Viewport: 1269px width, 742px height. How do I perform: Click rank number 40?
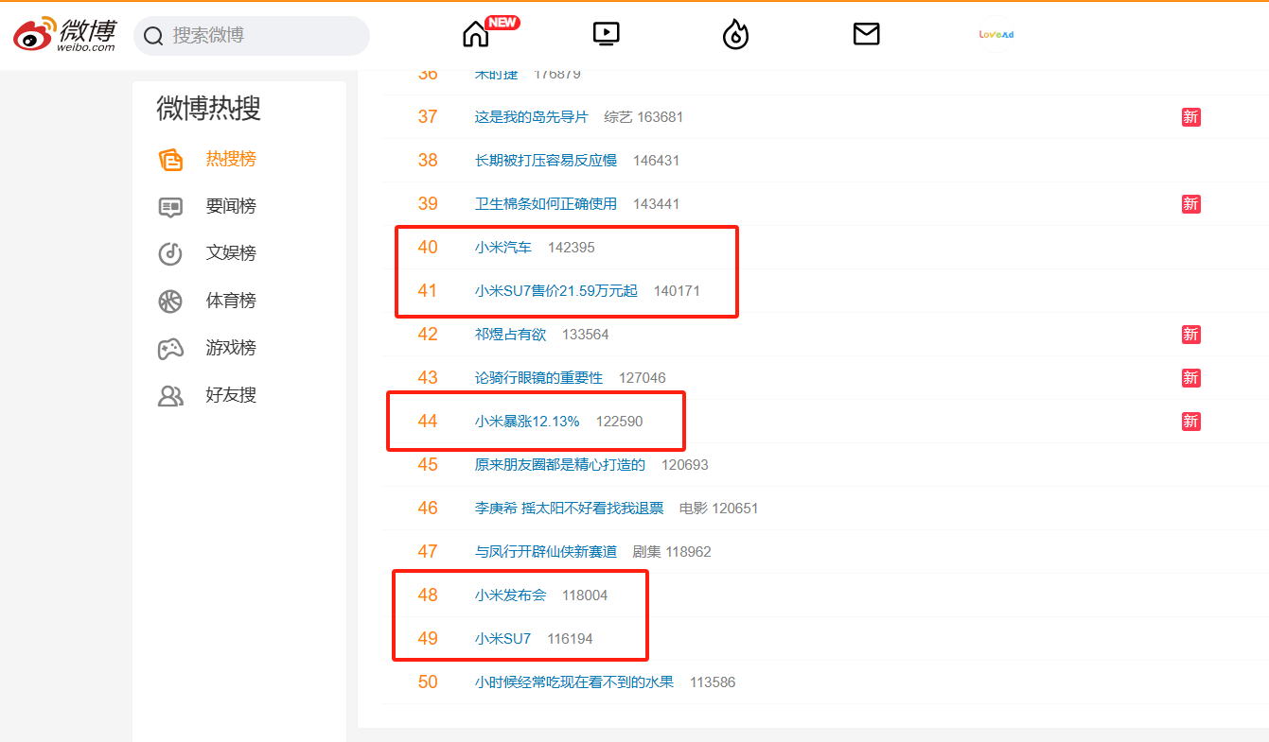pos(428,248)
